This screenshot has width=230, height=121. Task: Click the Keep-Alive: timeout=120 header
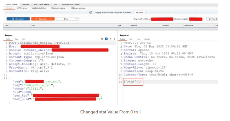click(145, 68)
